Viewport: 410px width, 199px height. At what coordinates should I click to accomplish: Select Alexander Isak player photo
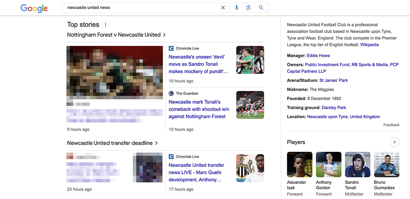(300, 165)
